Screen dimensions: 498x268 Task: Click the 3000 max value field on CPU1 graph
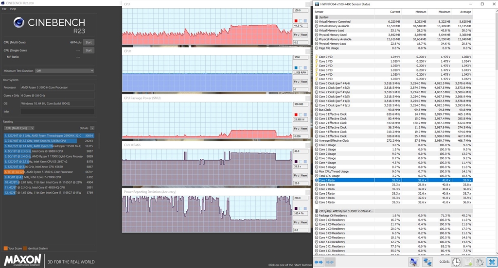click(x=301, y=57)
